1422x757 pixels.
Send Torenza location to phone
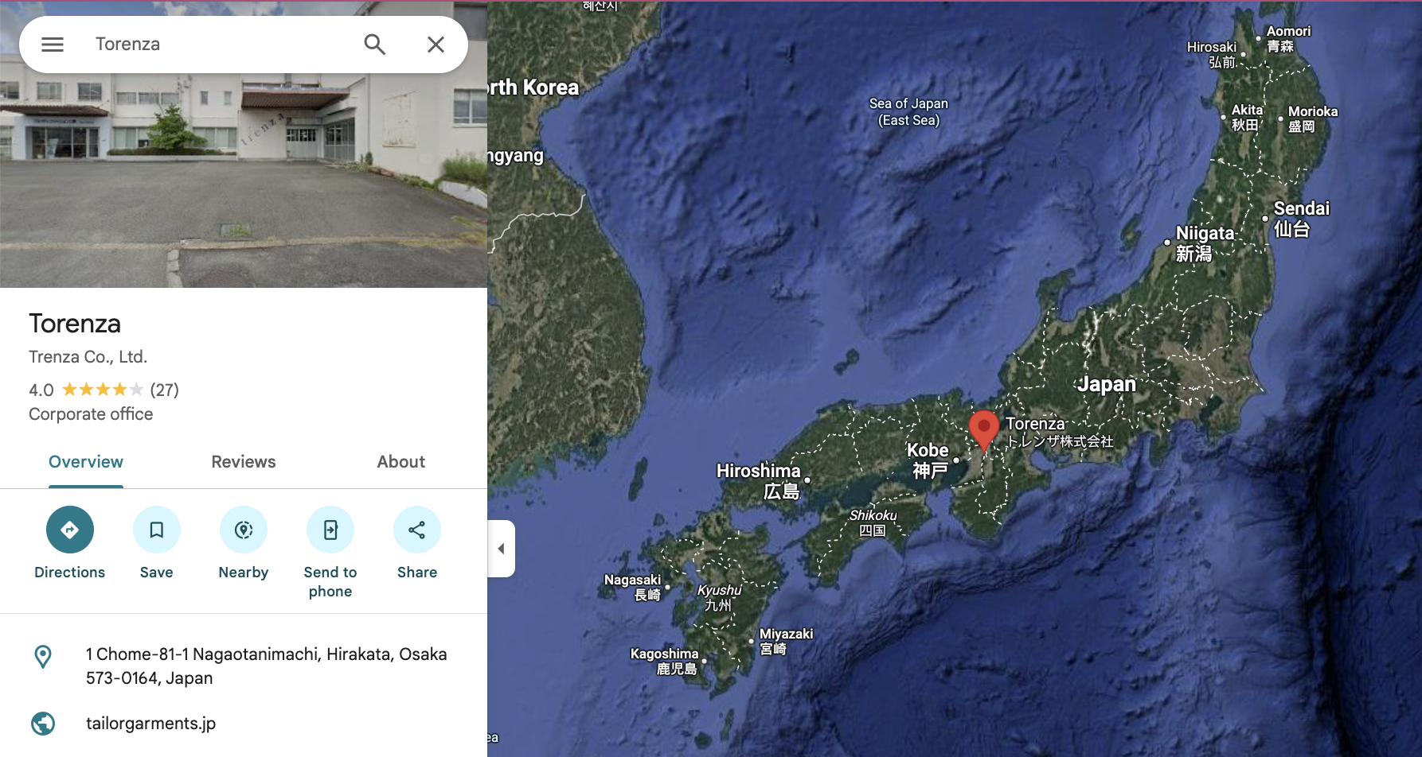point(330,530)
